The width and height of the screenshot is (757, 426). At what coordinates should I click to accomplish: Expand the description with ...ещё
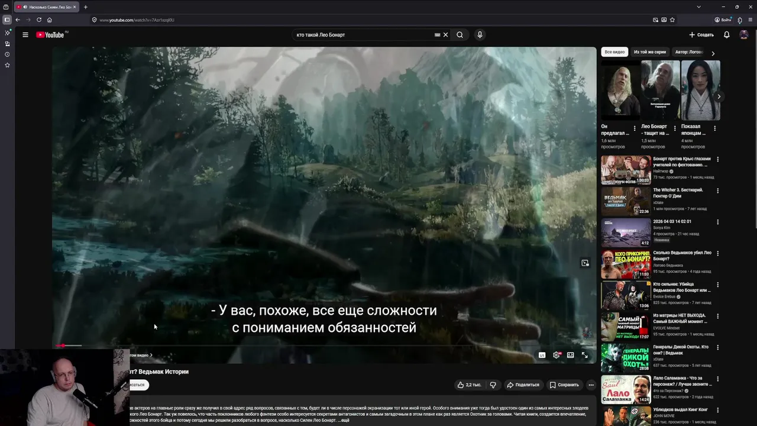pos(344,419)
